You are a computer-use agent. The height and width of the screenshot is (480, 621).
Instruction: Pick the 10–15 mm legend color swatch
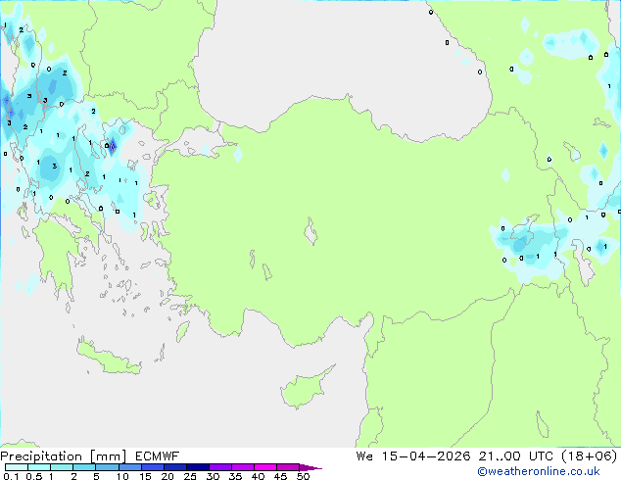(129, 467)
